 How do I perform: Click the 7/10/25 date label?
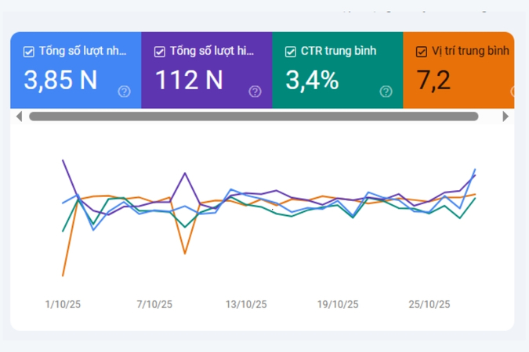(x=154, y=304)
